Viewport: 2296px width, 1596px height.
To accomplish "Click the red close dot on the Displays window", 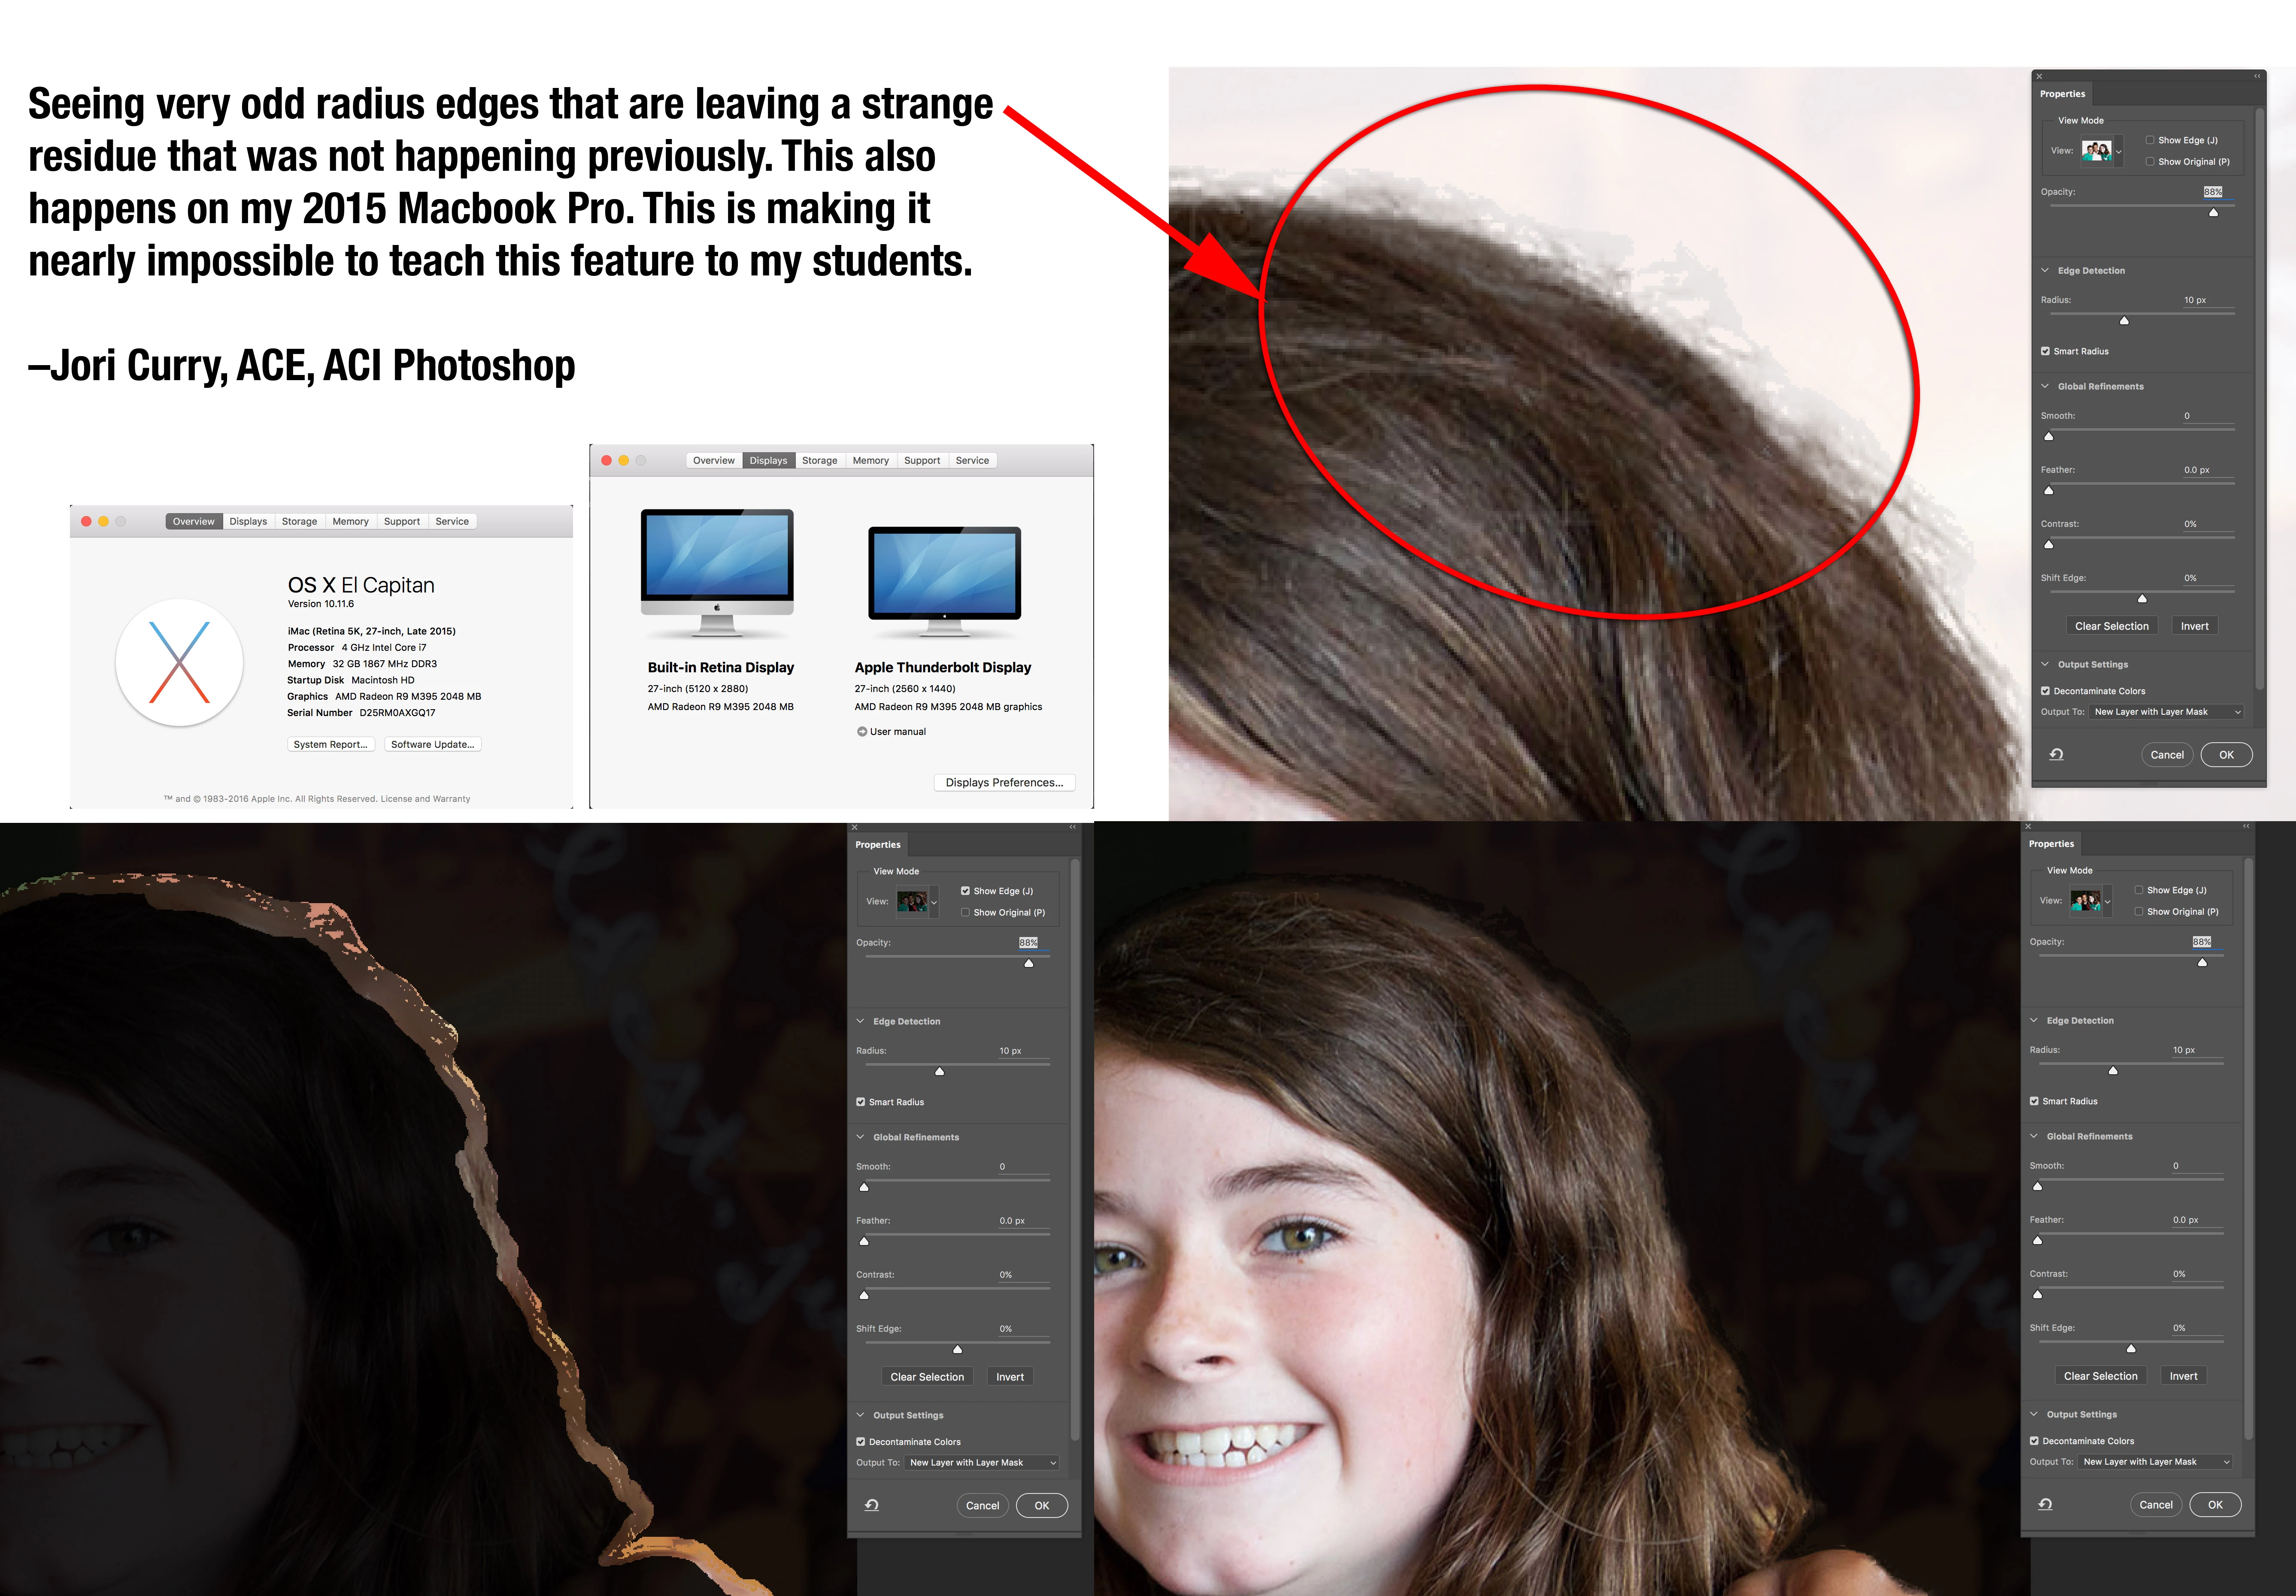I will coord(606,461).
